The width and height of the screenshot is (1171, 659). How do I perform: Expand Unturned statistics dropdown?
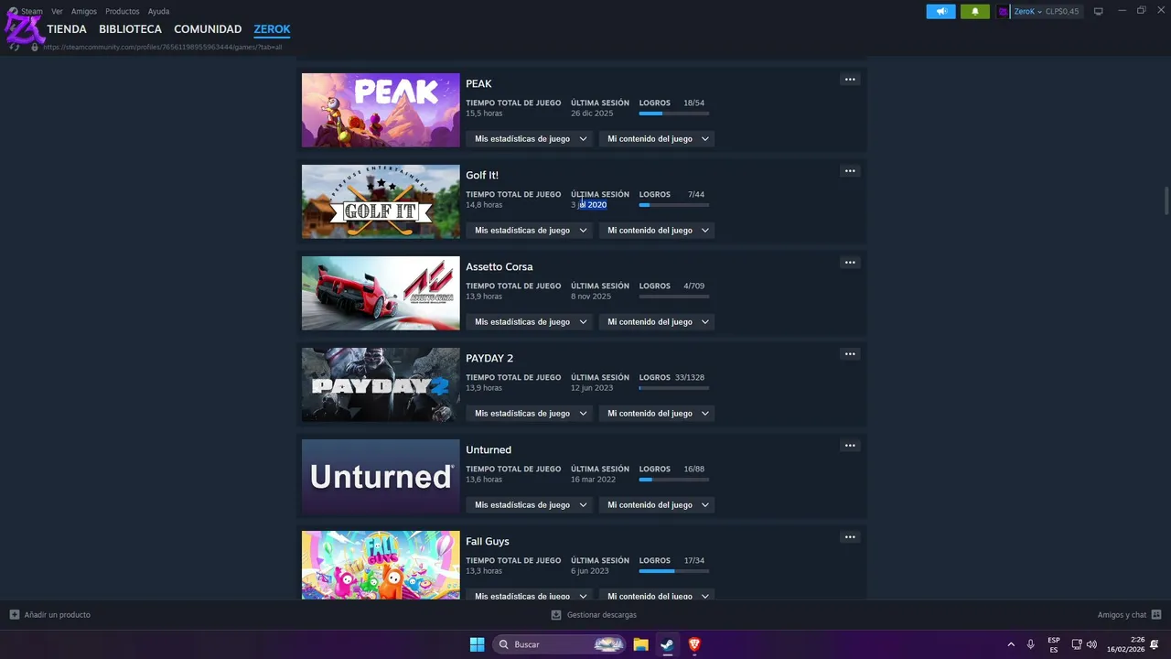click(531, 505)
